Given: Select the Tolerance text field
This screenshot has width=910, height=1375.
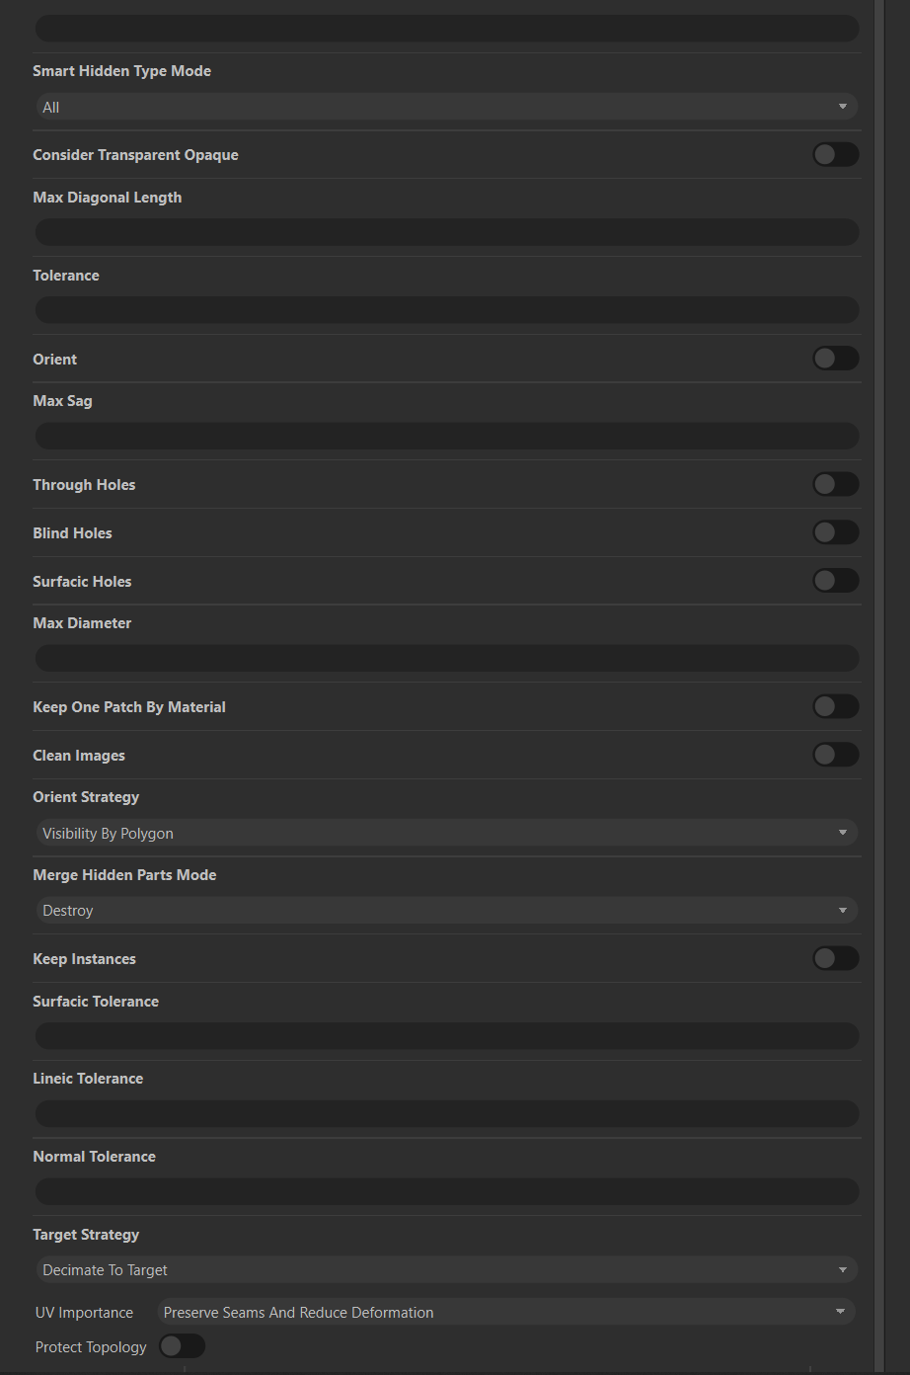Looking at the screenshot, I should [446, 309].
